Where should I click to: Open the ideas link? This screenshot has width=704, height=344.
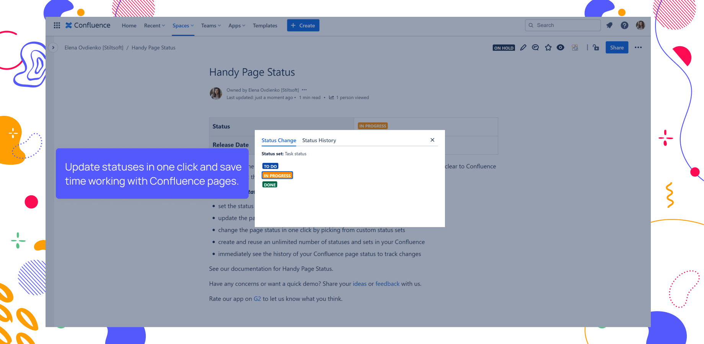(x=360, y=284)
